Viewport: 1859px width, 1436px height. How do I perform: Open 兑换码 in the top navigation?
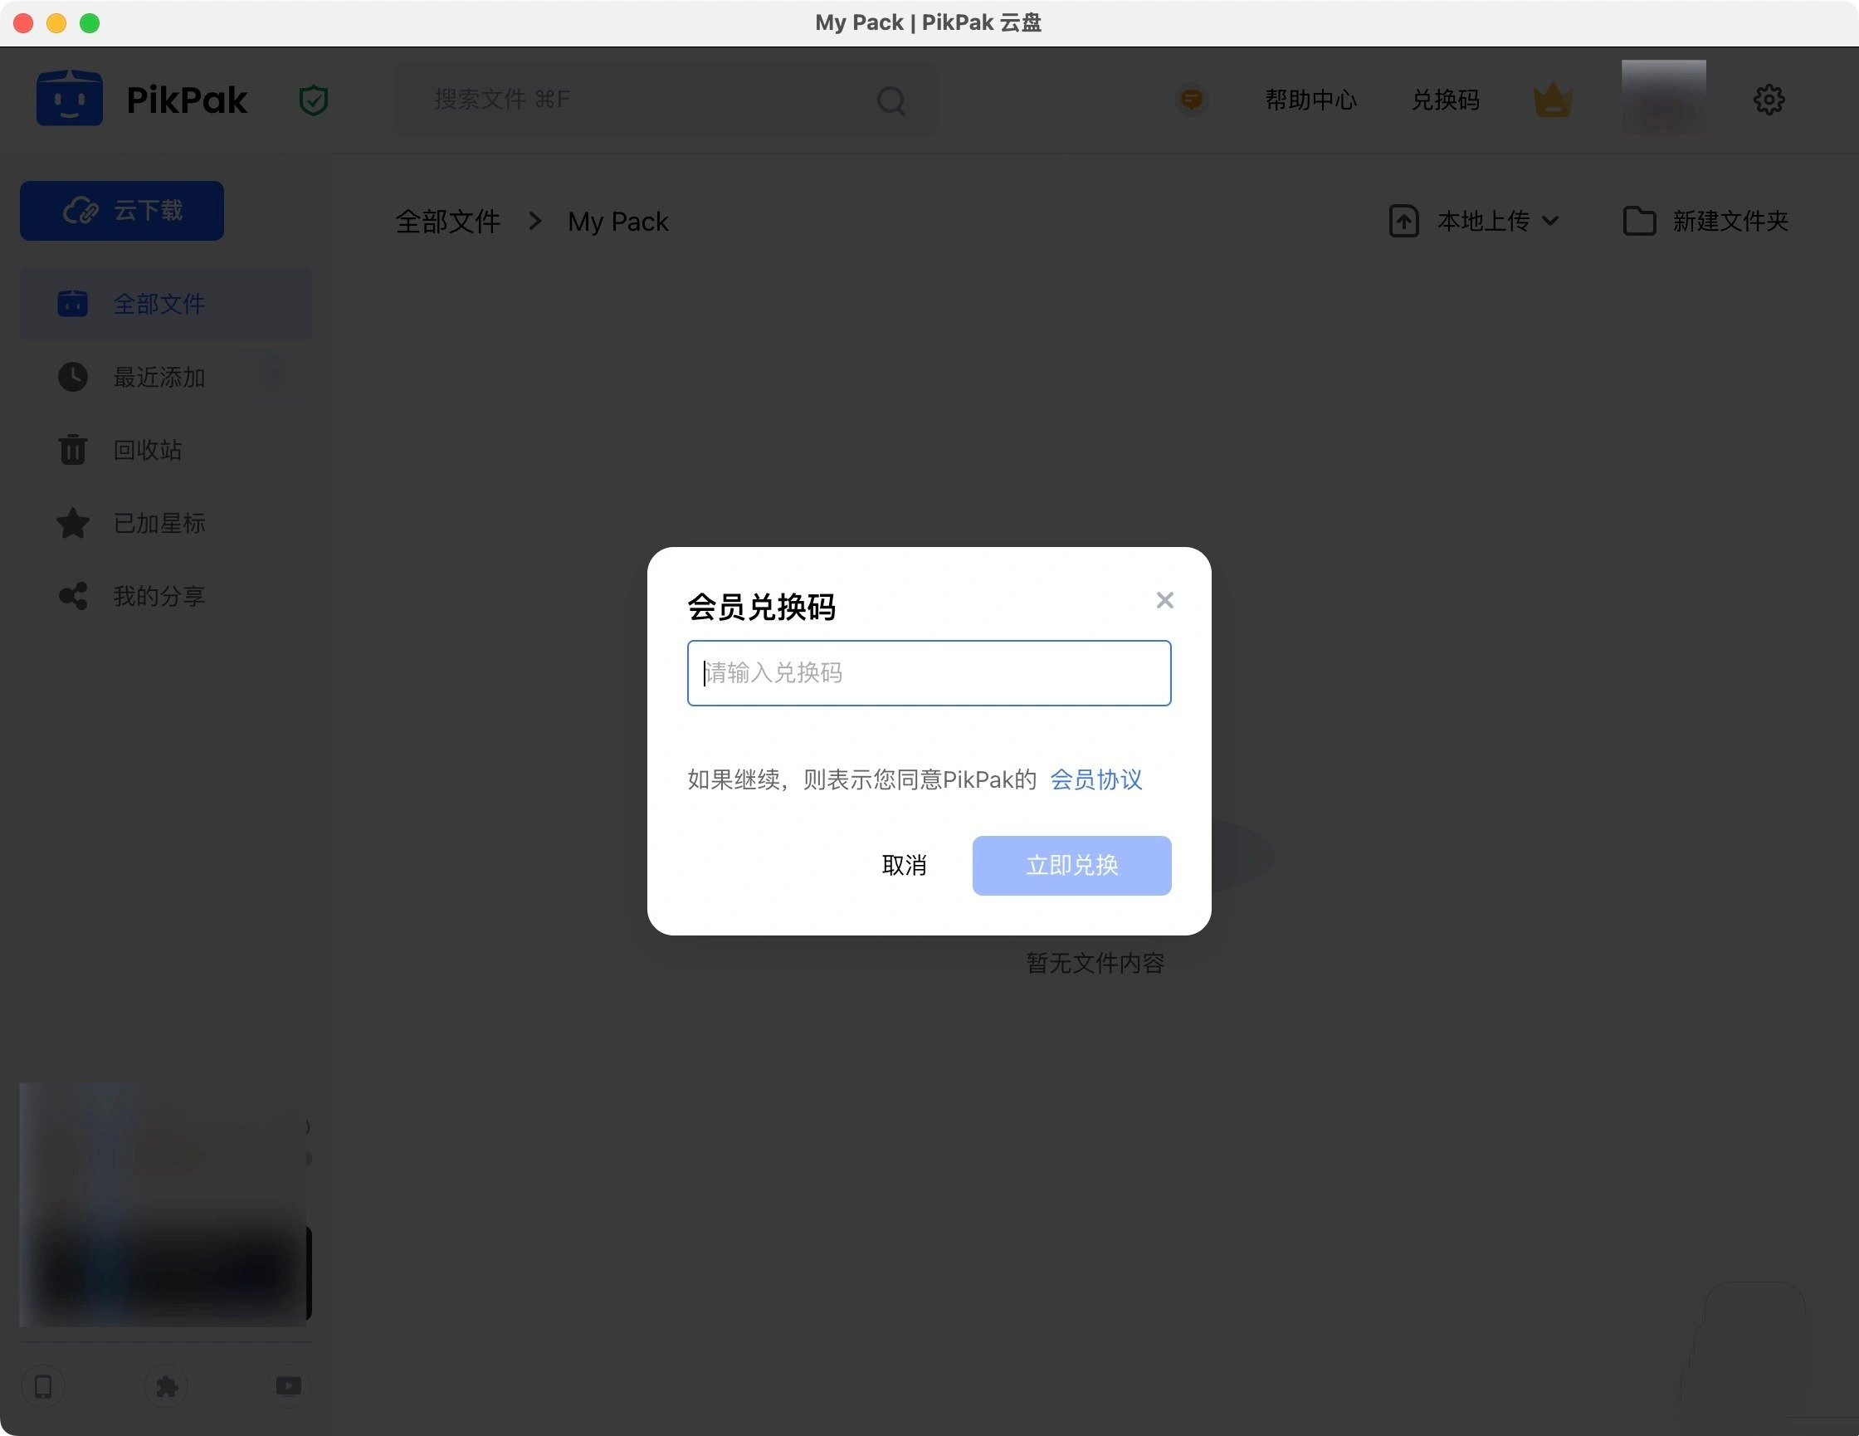click(x=1445, y=100)
